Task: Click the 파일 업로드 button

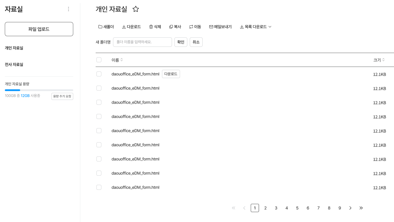Action: [39, 29]
